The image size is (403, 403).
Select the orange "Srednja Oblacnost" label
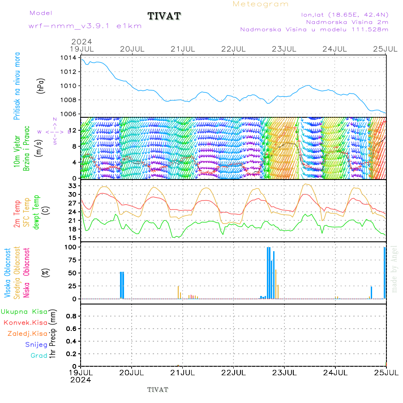[17, 273]
